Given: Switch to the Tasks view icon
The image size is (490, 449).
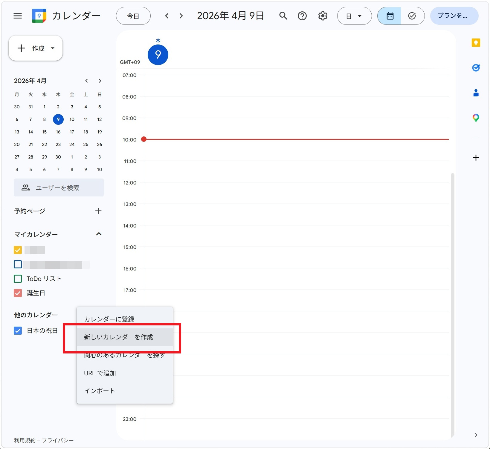Looking at the screenshot, I should (412, 16).
